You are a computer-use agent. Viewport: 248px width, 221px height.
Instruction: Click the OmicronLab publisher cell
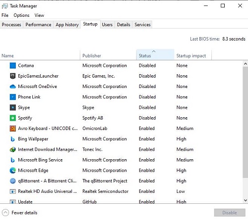click(x=95, y=129)
